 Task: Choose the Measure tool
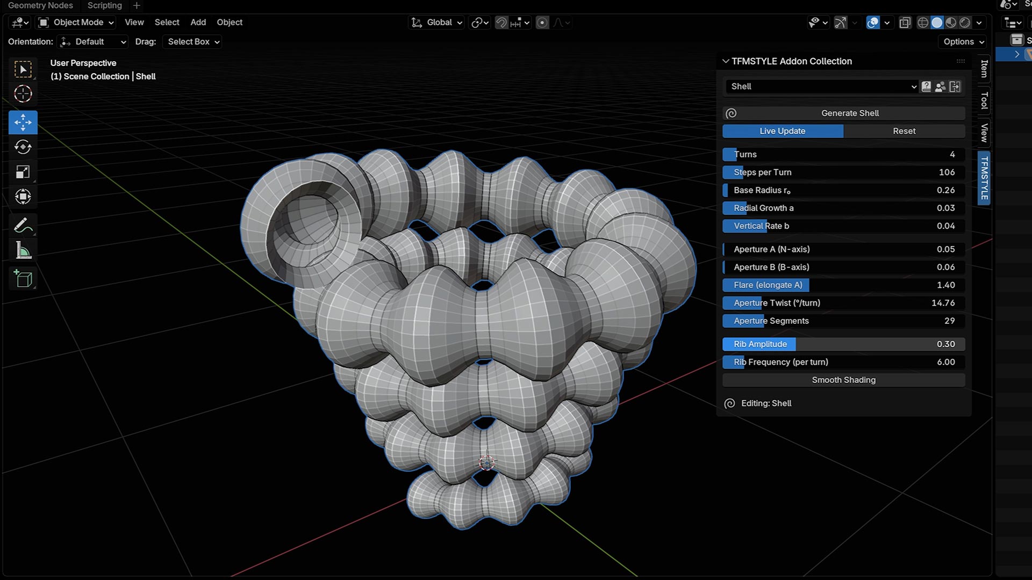pyautogui.click(x=23, y=250)
